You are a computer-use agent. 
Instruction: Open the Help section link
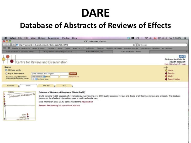[x=87, y=102]
